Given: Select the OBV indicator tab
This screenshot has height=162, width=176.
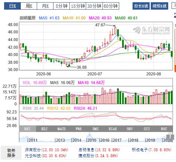Looking at the screenshot, I should coord(130,129).
